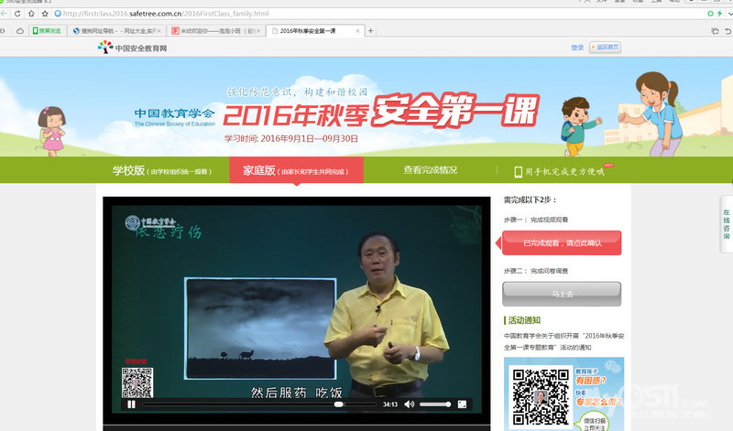Open the 在线咨询 side panel
This screenshot has width=733, height=431.
(726, 224)
